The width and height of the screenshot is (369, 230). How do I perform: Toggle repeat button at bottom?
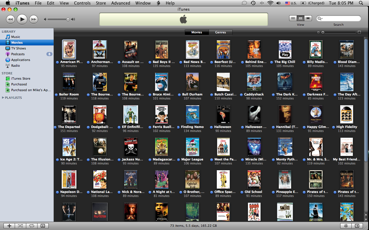[31, 226]
